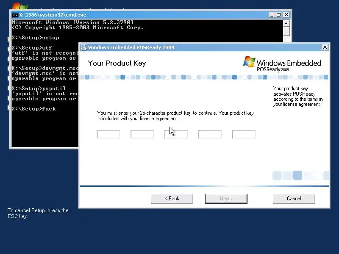This screenshot has height=254, width=339.
Task: Click the Back button in setup wizard
Action: 172,199
